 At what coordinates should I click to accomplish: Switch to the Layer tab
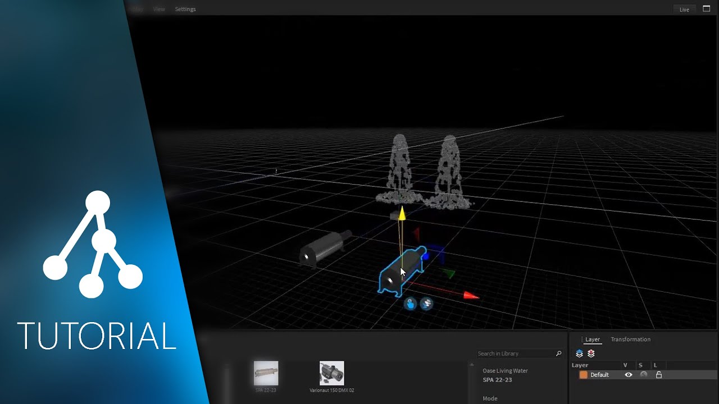(x=593, y=339)
